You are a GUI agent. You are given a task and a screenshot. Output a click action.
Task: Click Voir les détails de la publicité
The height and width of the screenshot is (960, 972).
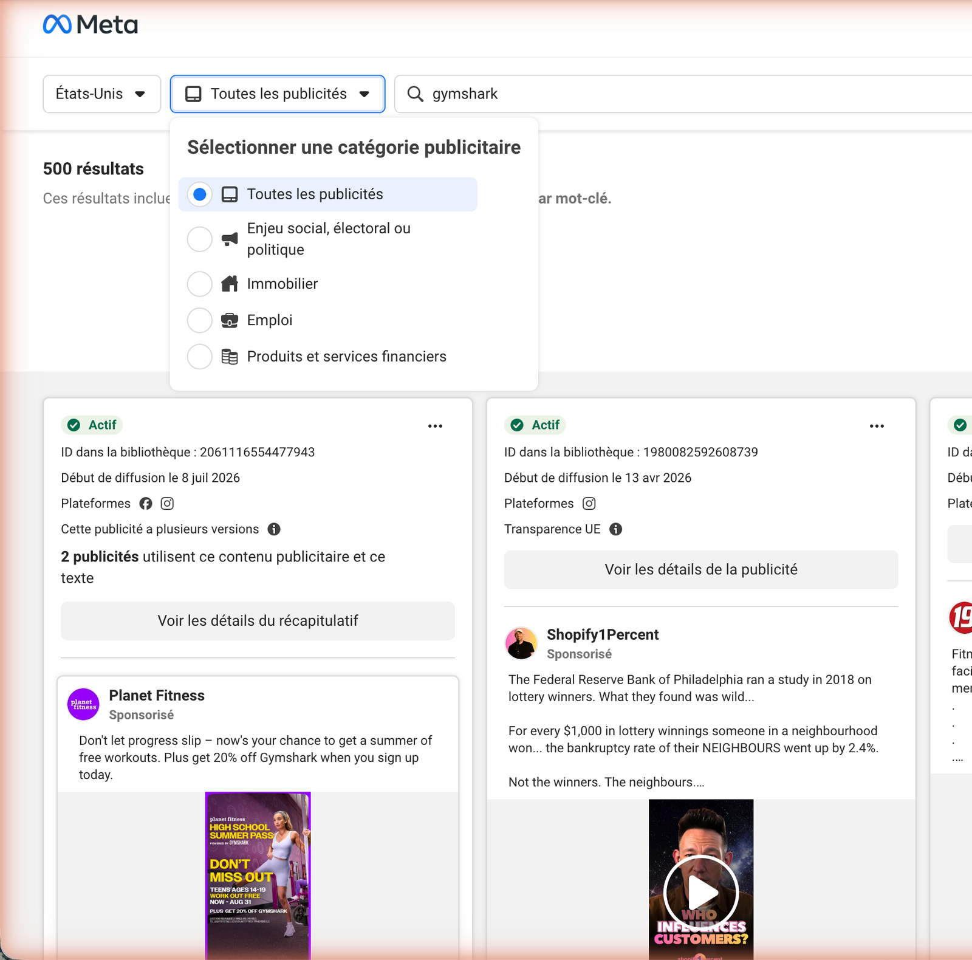coord(701,570)
